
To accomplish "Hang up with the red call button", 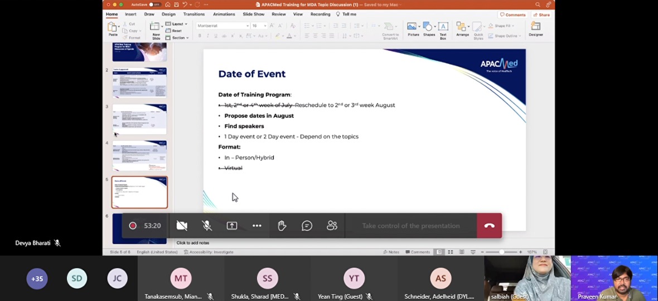I will click(489, 226).
